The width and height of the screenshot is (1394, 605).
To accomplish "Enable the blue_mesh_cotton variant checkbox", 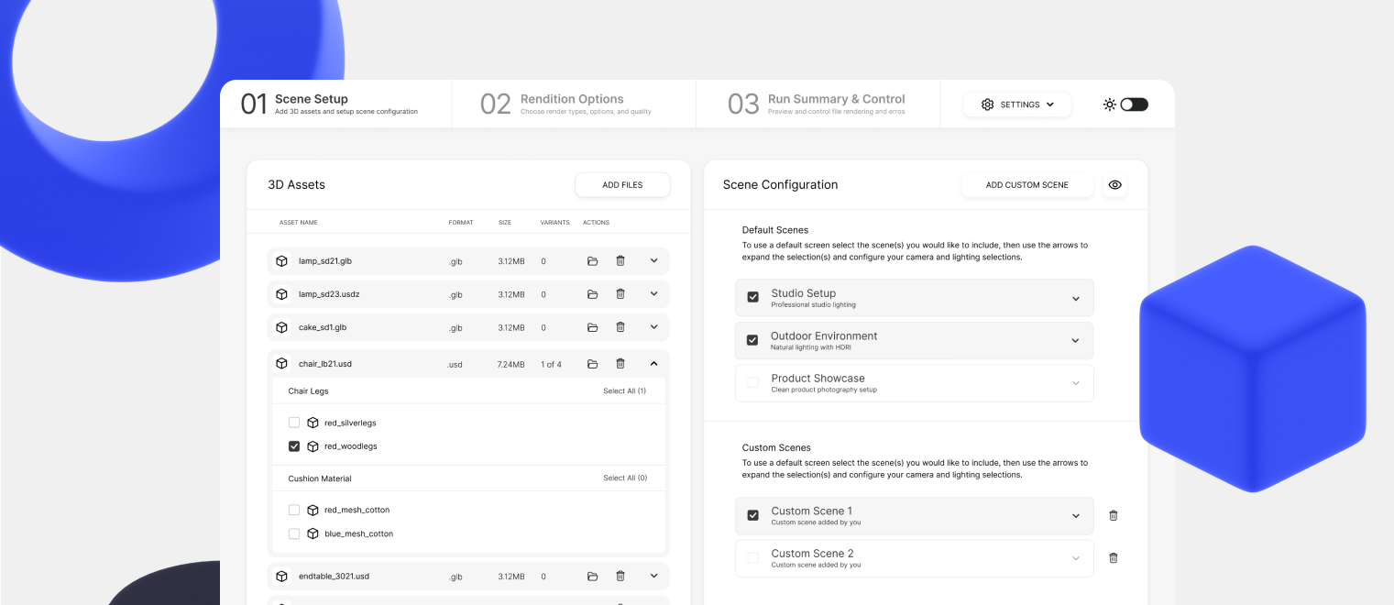I will [x=294, y=533].
